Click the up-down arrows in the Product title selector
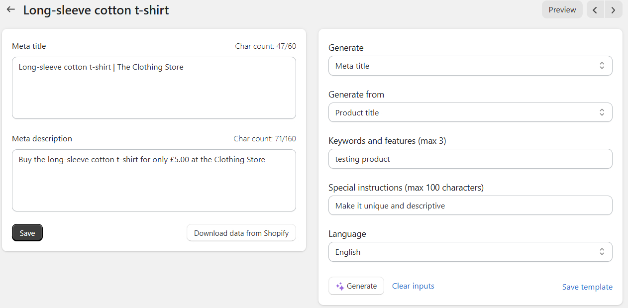The width and height of the screenshot is (628, 308). pyautogui.click(x=602, y=112)
